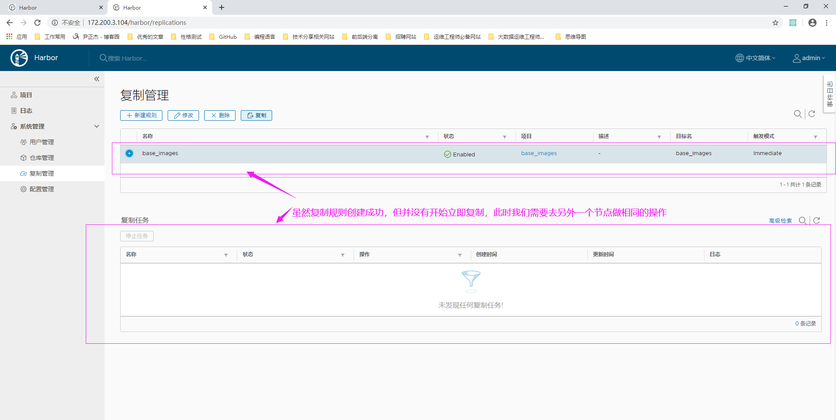836x420 pixels.
Task: Open the 尹正杰 - 博客园 bookmark
Action: (96, 37)
